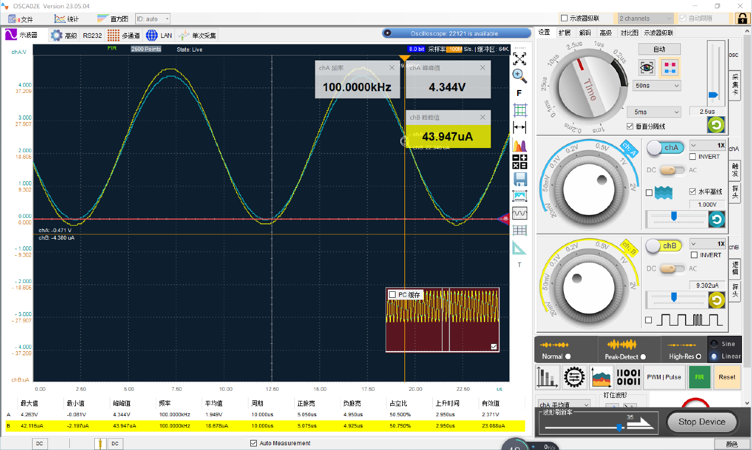Click the binary digits decode icon

click(x=628, y=377)
